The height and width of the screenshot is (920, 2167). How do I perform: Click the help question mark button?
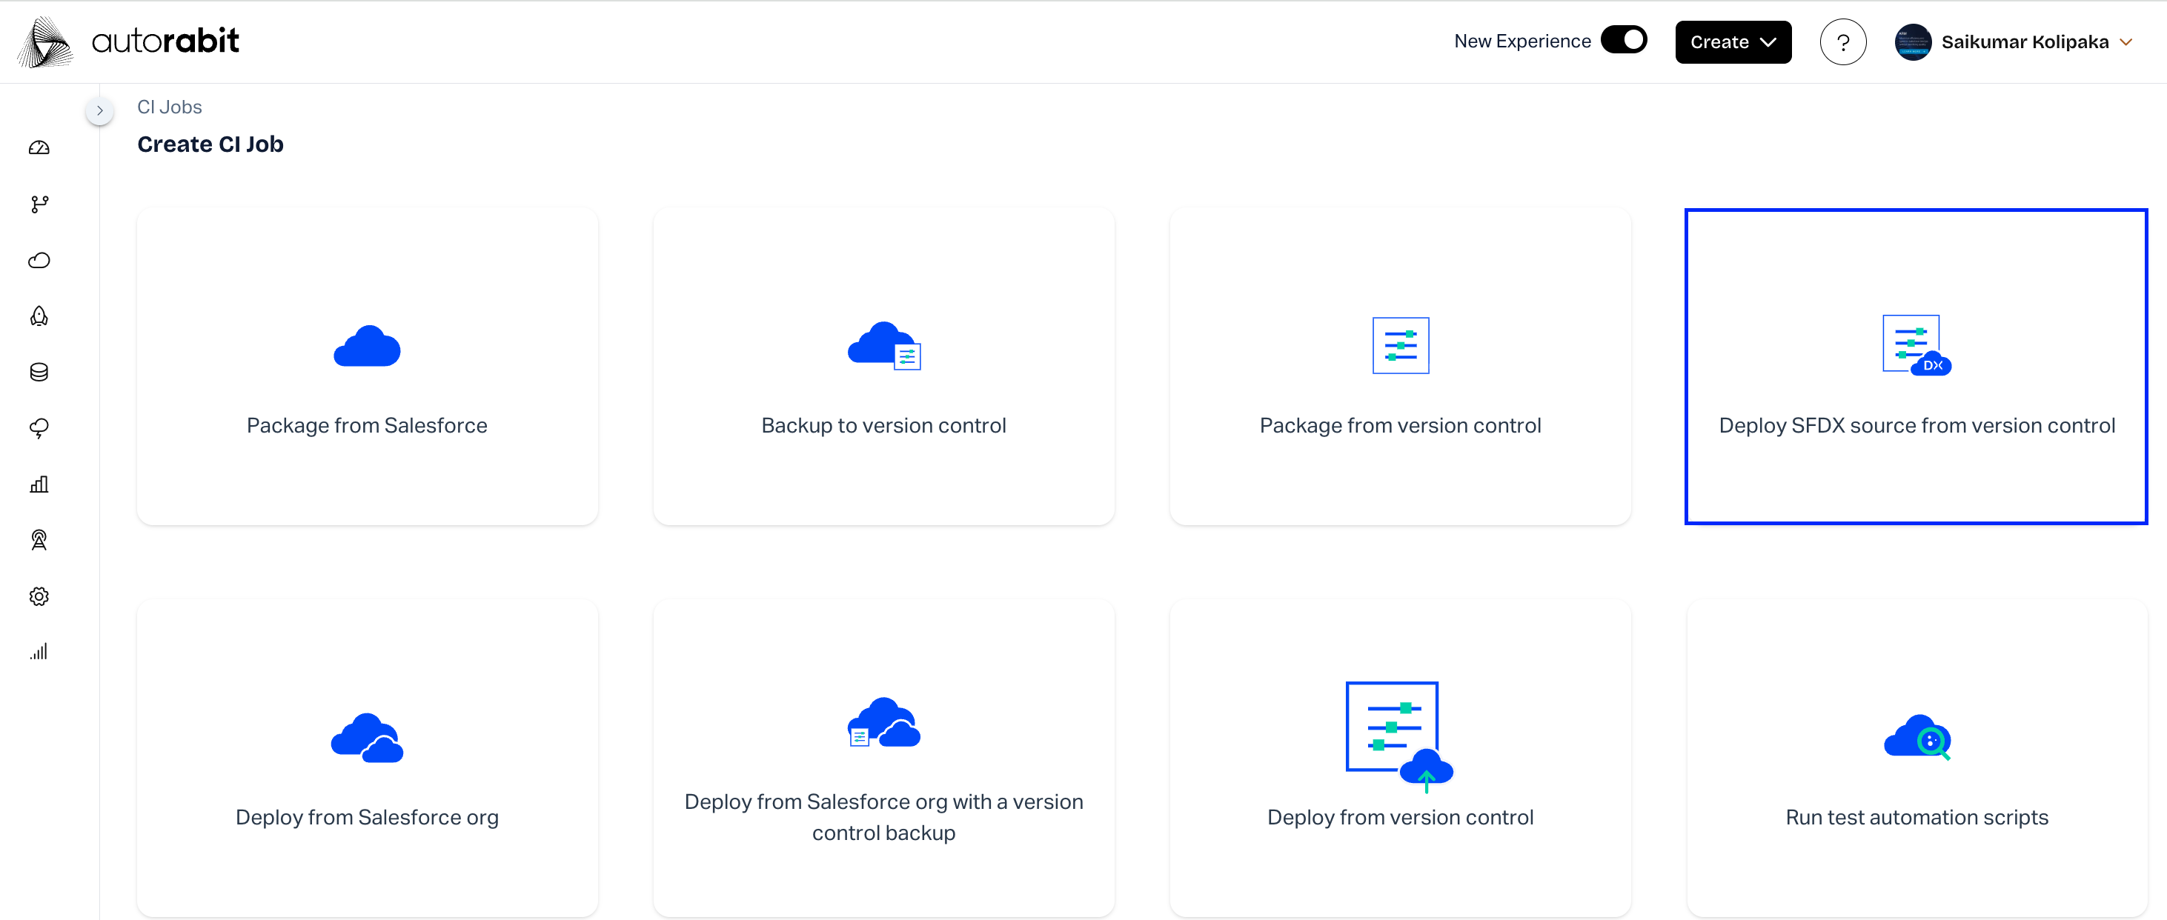1842,42
